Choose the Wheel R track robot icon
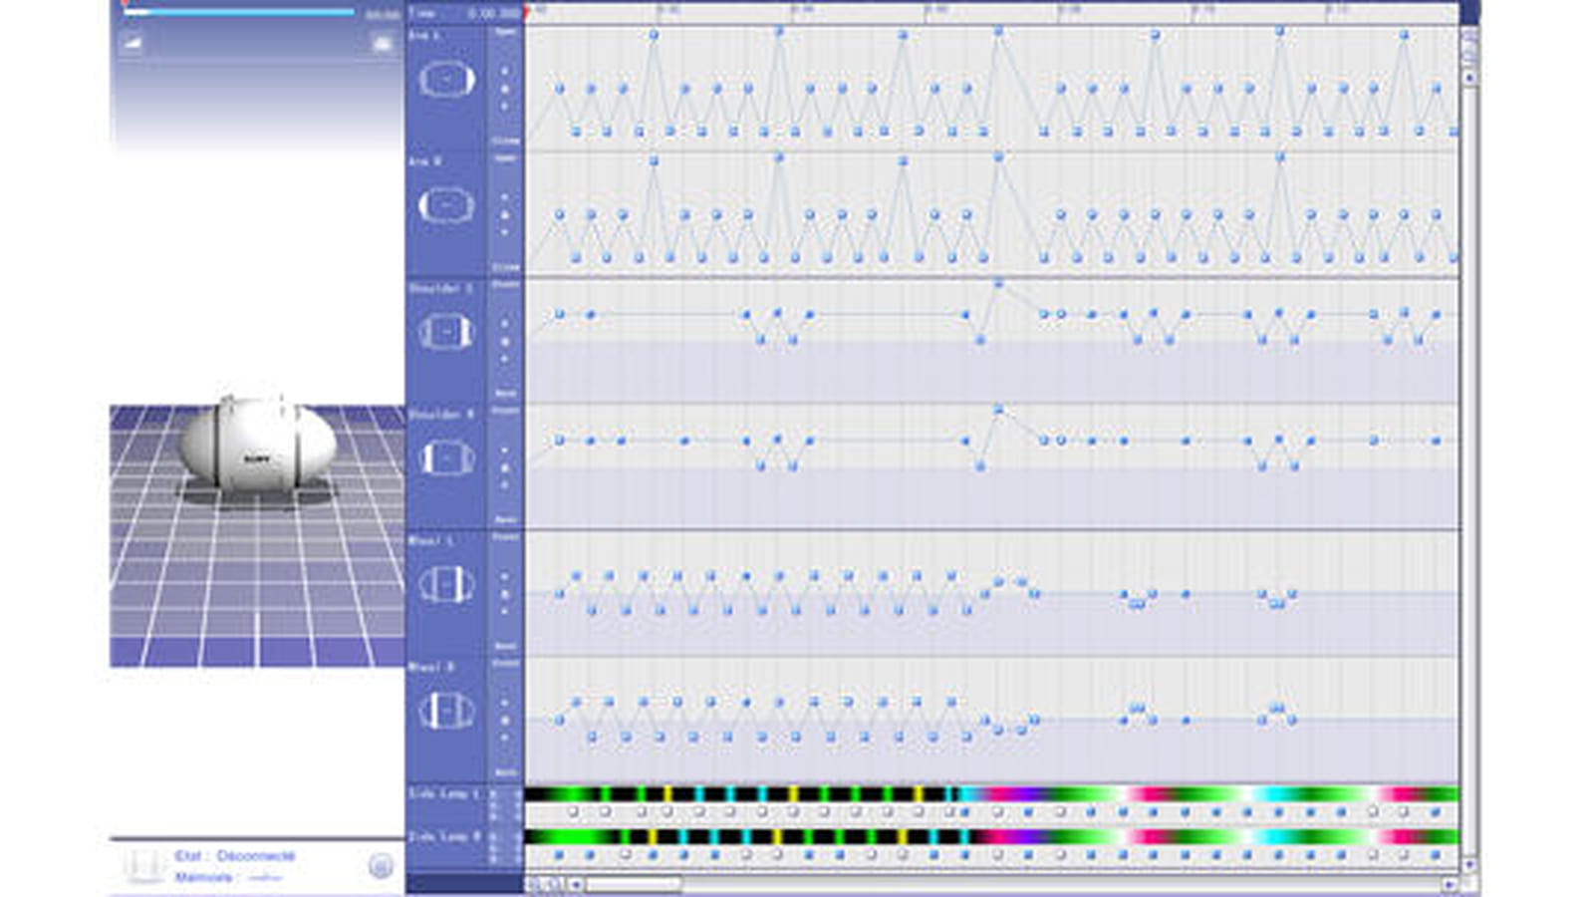 coord(446,712)
